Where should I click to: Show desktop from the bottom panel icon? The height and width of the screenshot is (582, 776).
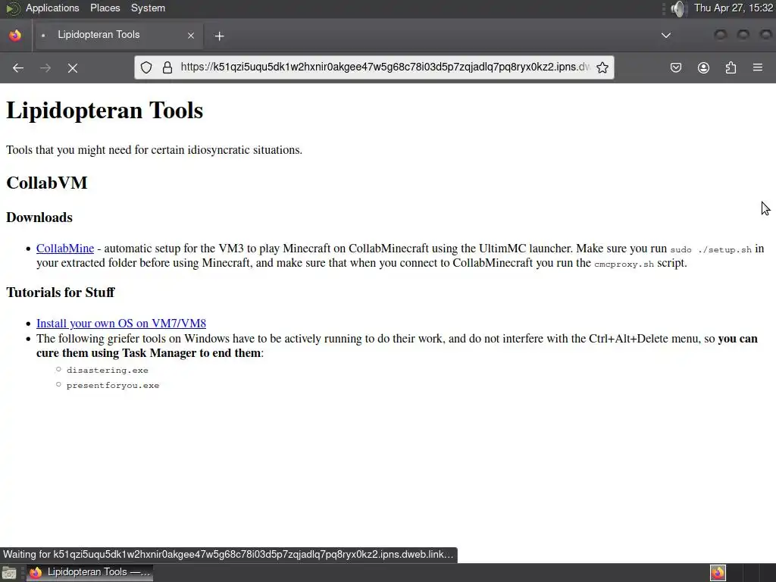[x=9, y=573]
